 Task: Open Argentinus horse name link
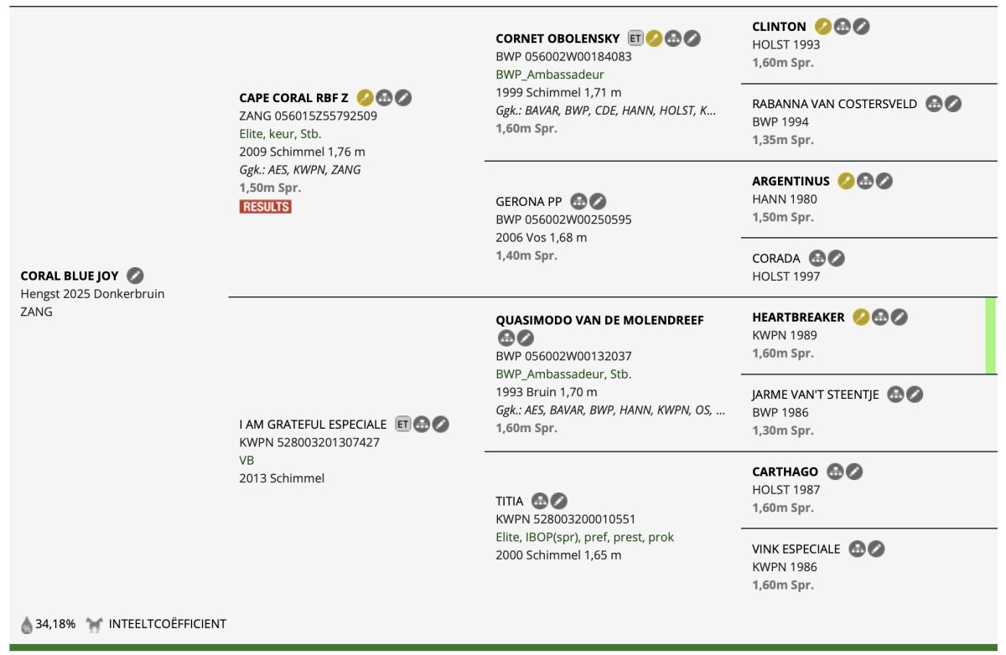(x=791, y=181)
